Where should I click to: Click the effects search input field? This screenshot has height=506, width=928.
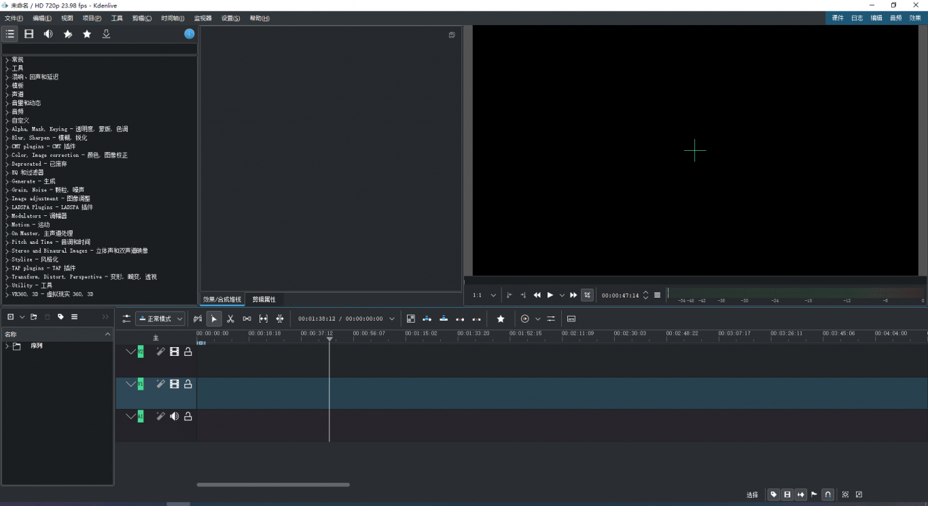(x=99, y=49)
